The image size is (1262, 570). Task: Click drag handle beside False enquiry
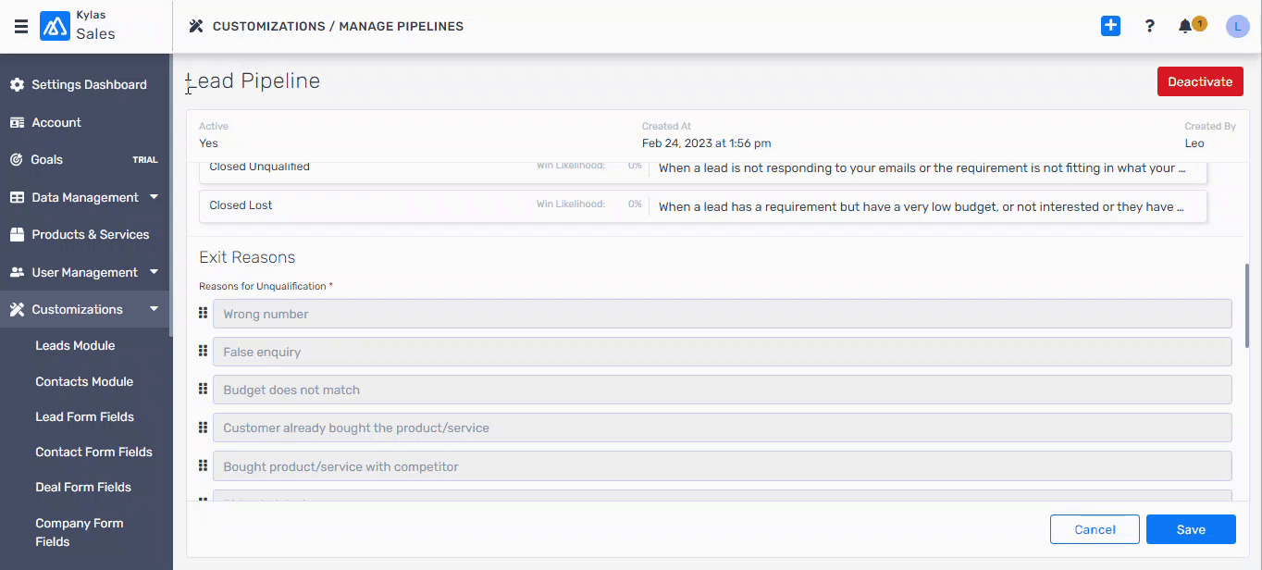click(x=204, y=351)
